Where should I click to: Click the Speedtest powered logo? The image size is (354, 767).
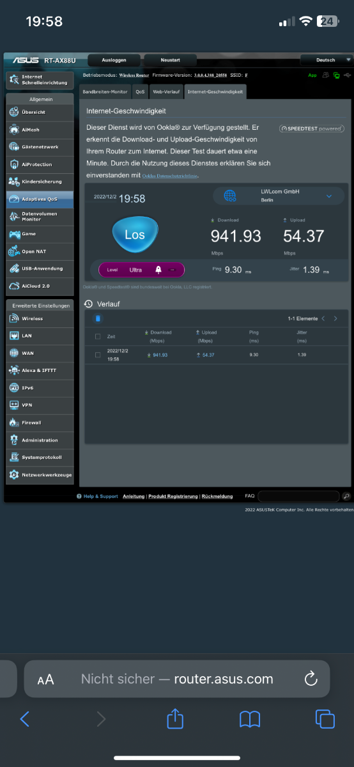[x=311, y=128]
